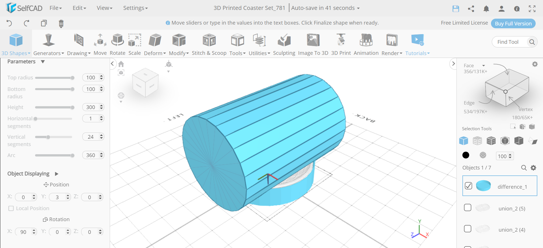Expand the Object Displaying section
This screenshot has height=248, width=543.
(x=57, y=174)
